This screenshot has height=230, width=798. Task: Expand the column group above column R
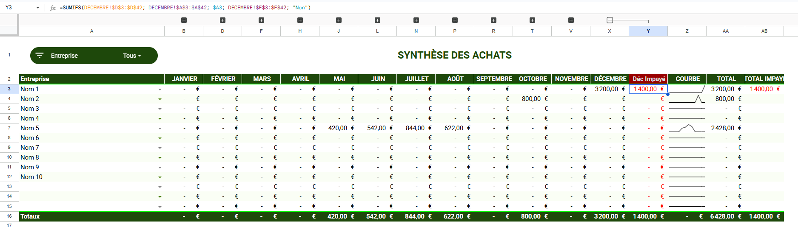coord(493,20)
